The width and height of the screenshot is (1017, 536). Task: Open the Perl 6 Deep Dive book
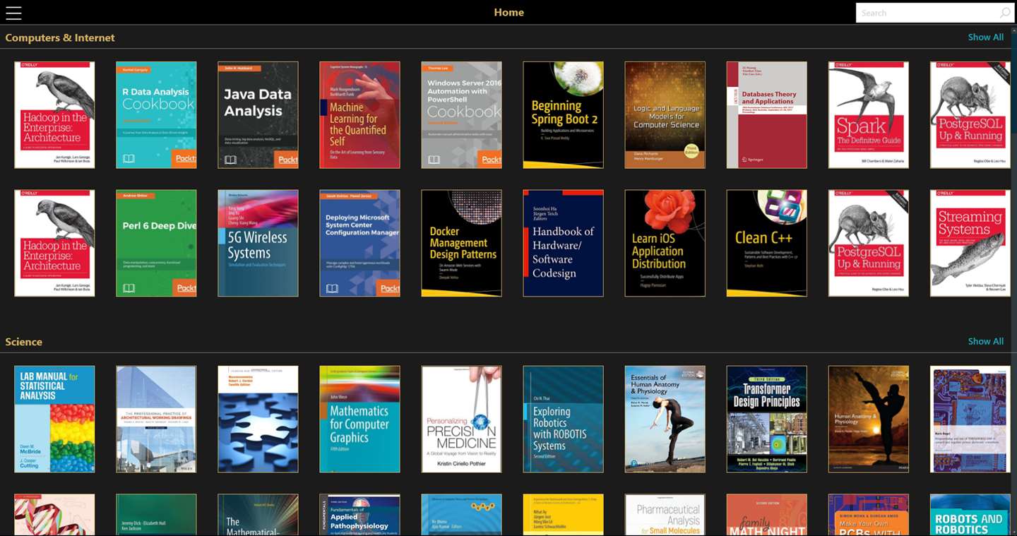tap(156, 243)
